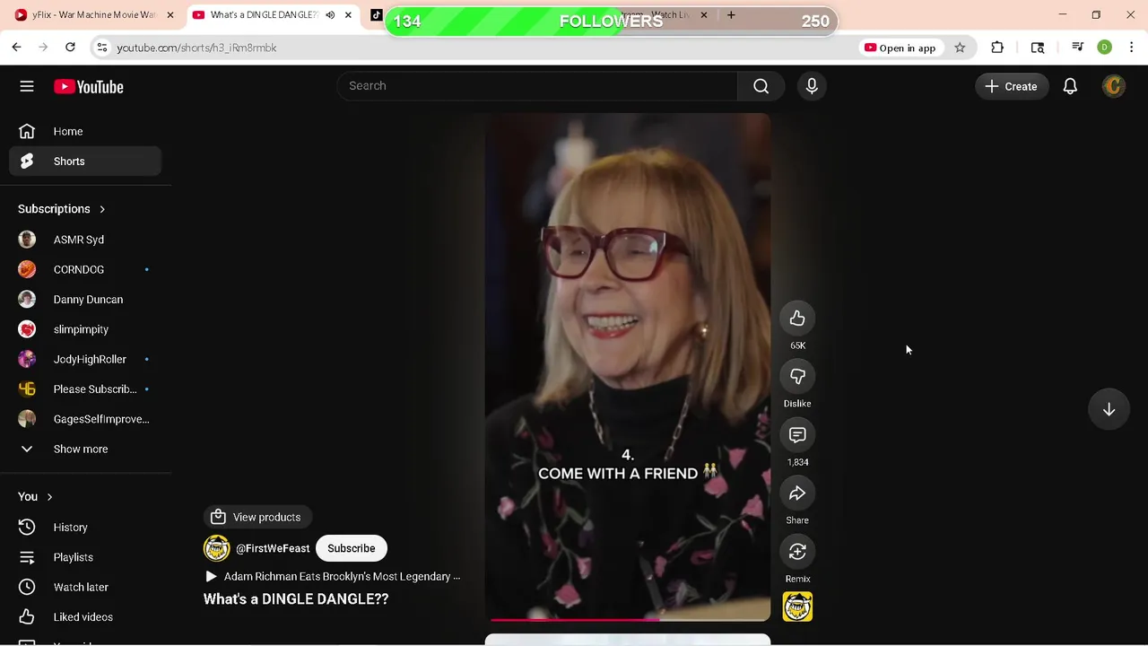The image size is (1148, 646).
Task: Open the notifications bell
Action: 1070,86
